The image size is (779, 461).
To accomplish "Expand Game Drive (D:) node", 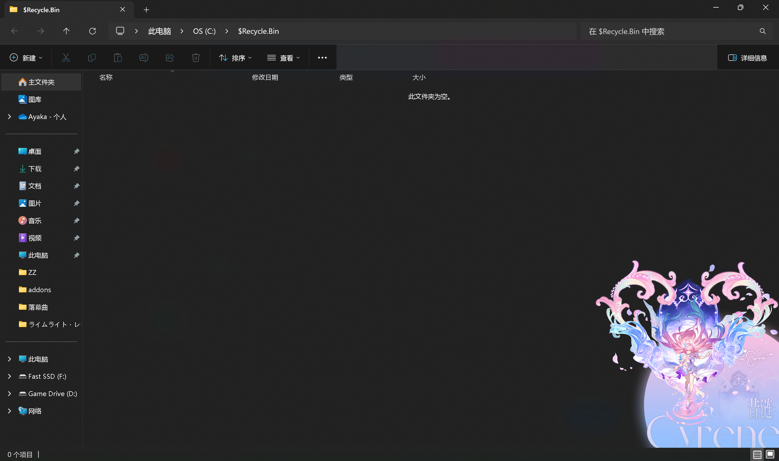I will 9,394.
